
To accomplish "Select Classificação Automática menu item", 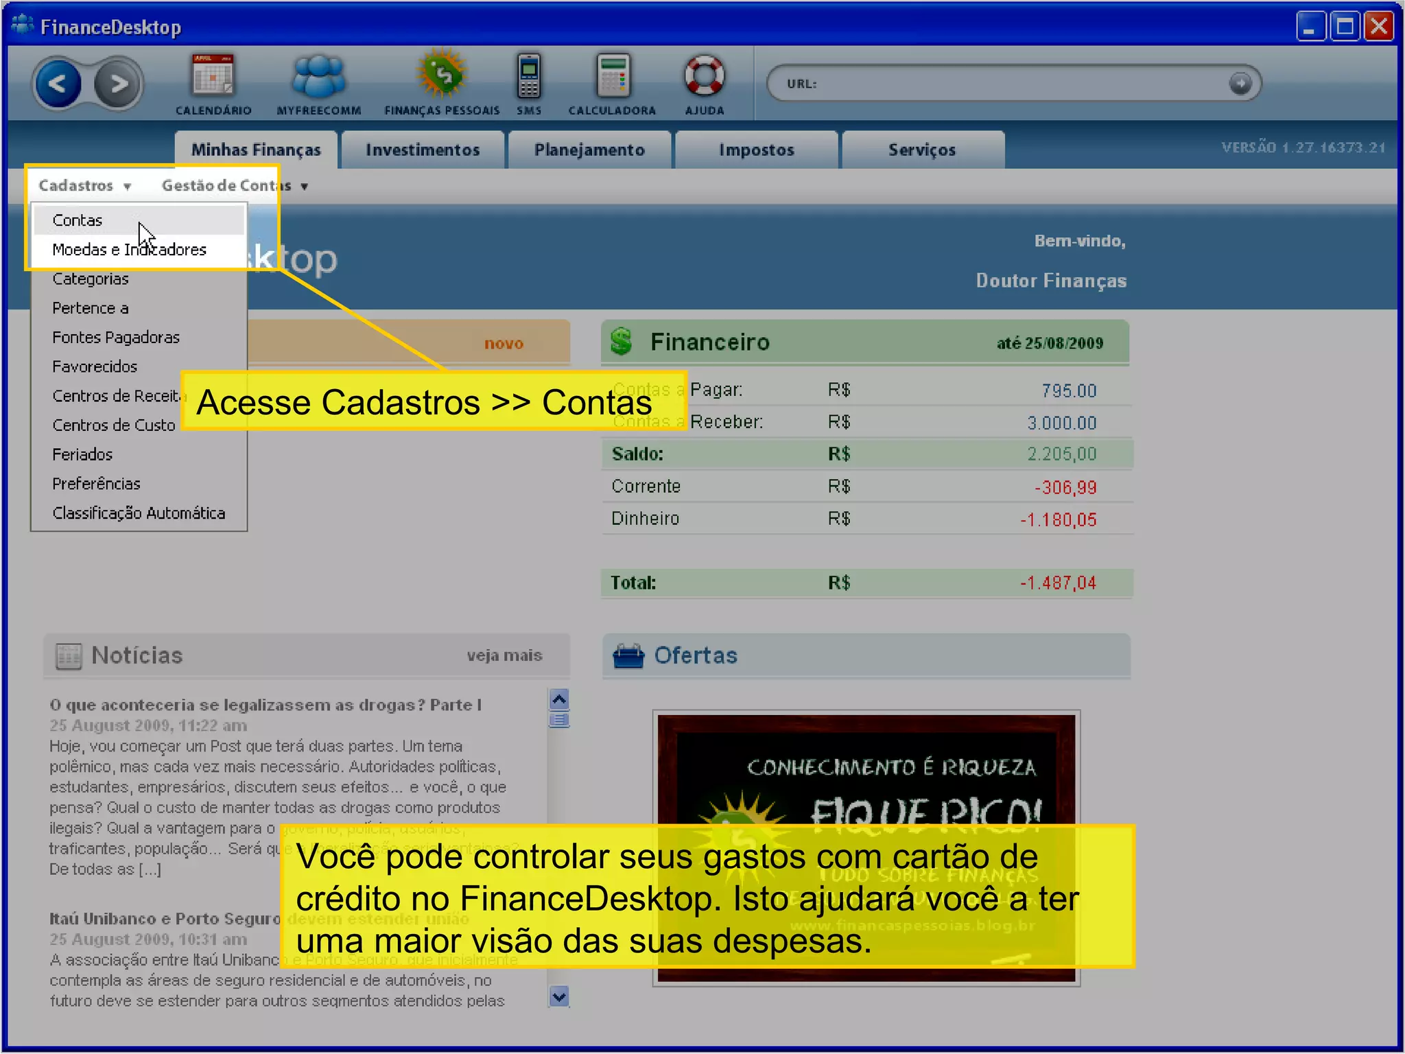I will [x=139, y=513].
